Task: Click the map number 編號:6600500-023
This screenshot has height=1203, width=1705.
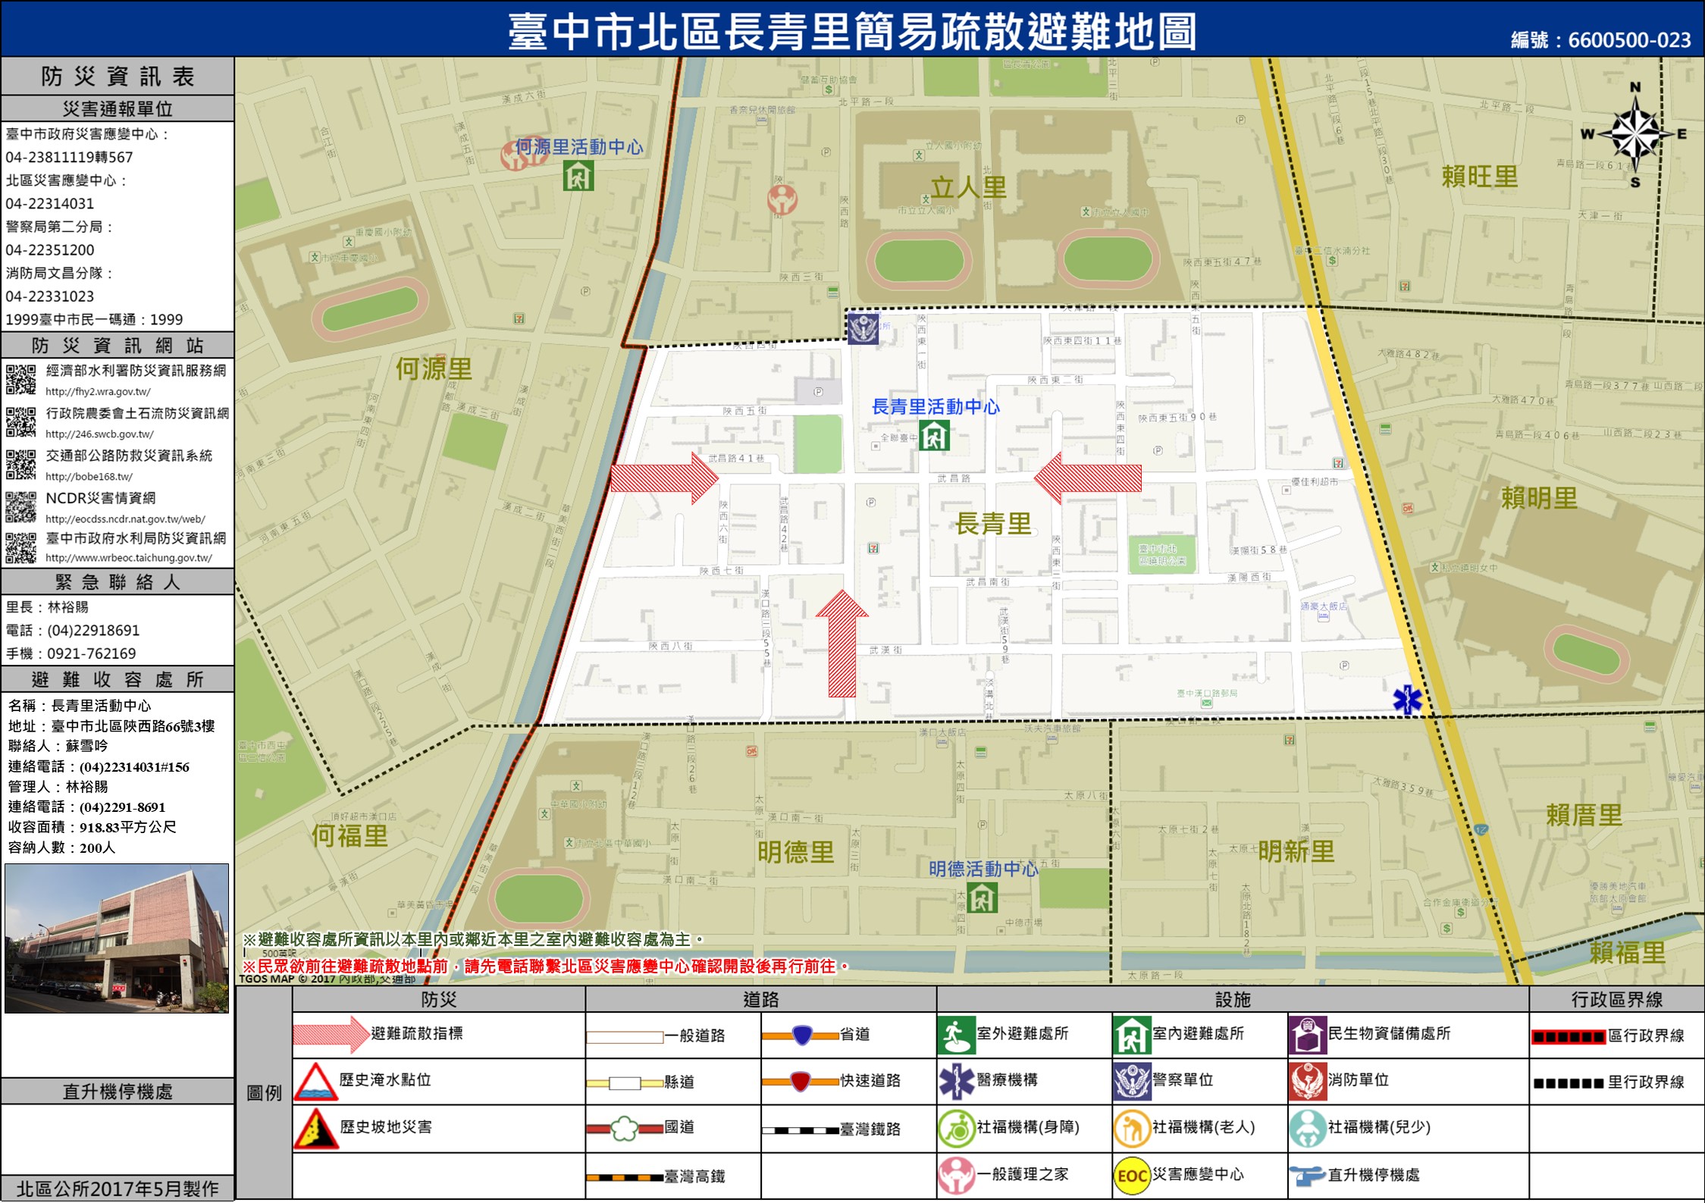Action: [1600, 39]
